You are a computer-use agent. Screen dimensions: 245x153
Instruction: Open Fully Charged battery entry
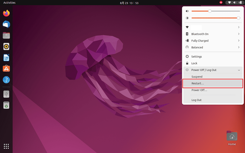point(213,41)
